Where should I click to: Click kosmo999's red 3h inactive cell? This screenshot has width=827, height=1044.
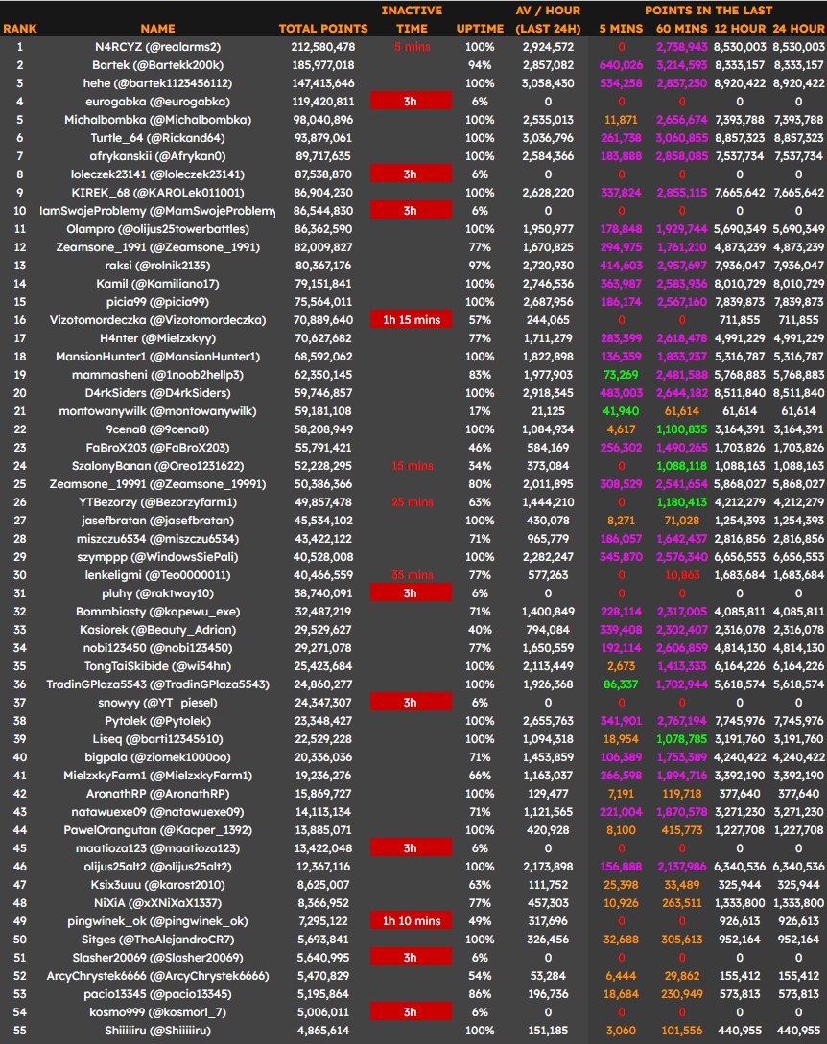[411, 1012]
